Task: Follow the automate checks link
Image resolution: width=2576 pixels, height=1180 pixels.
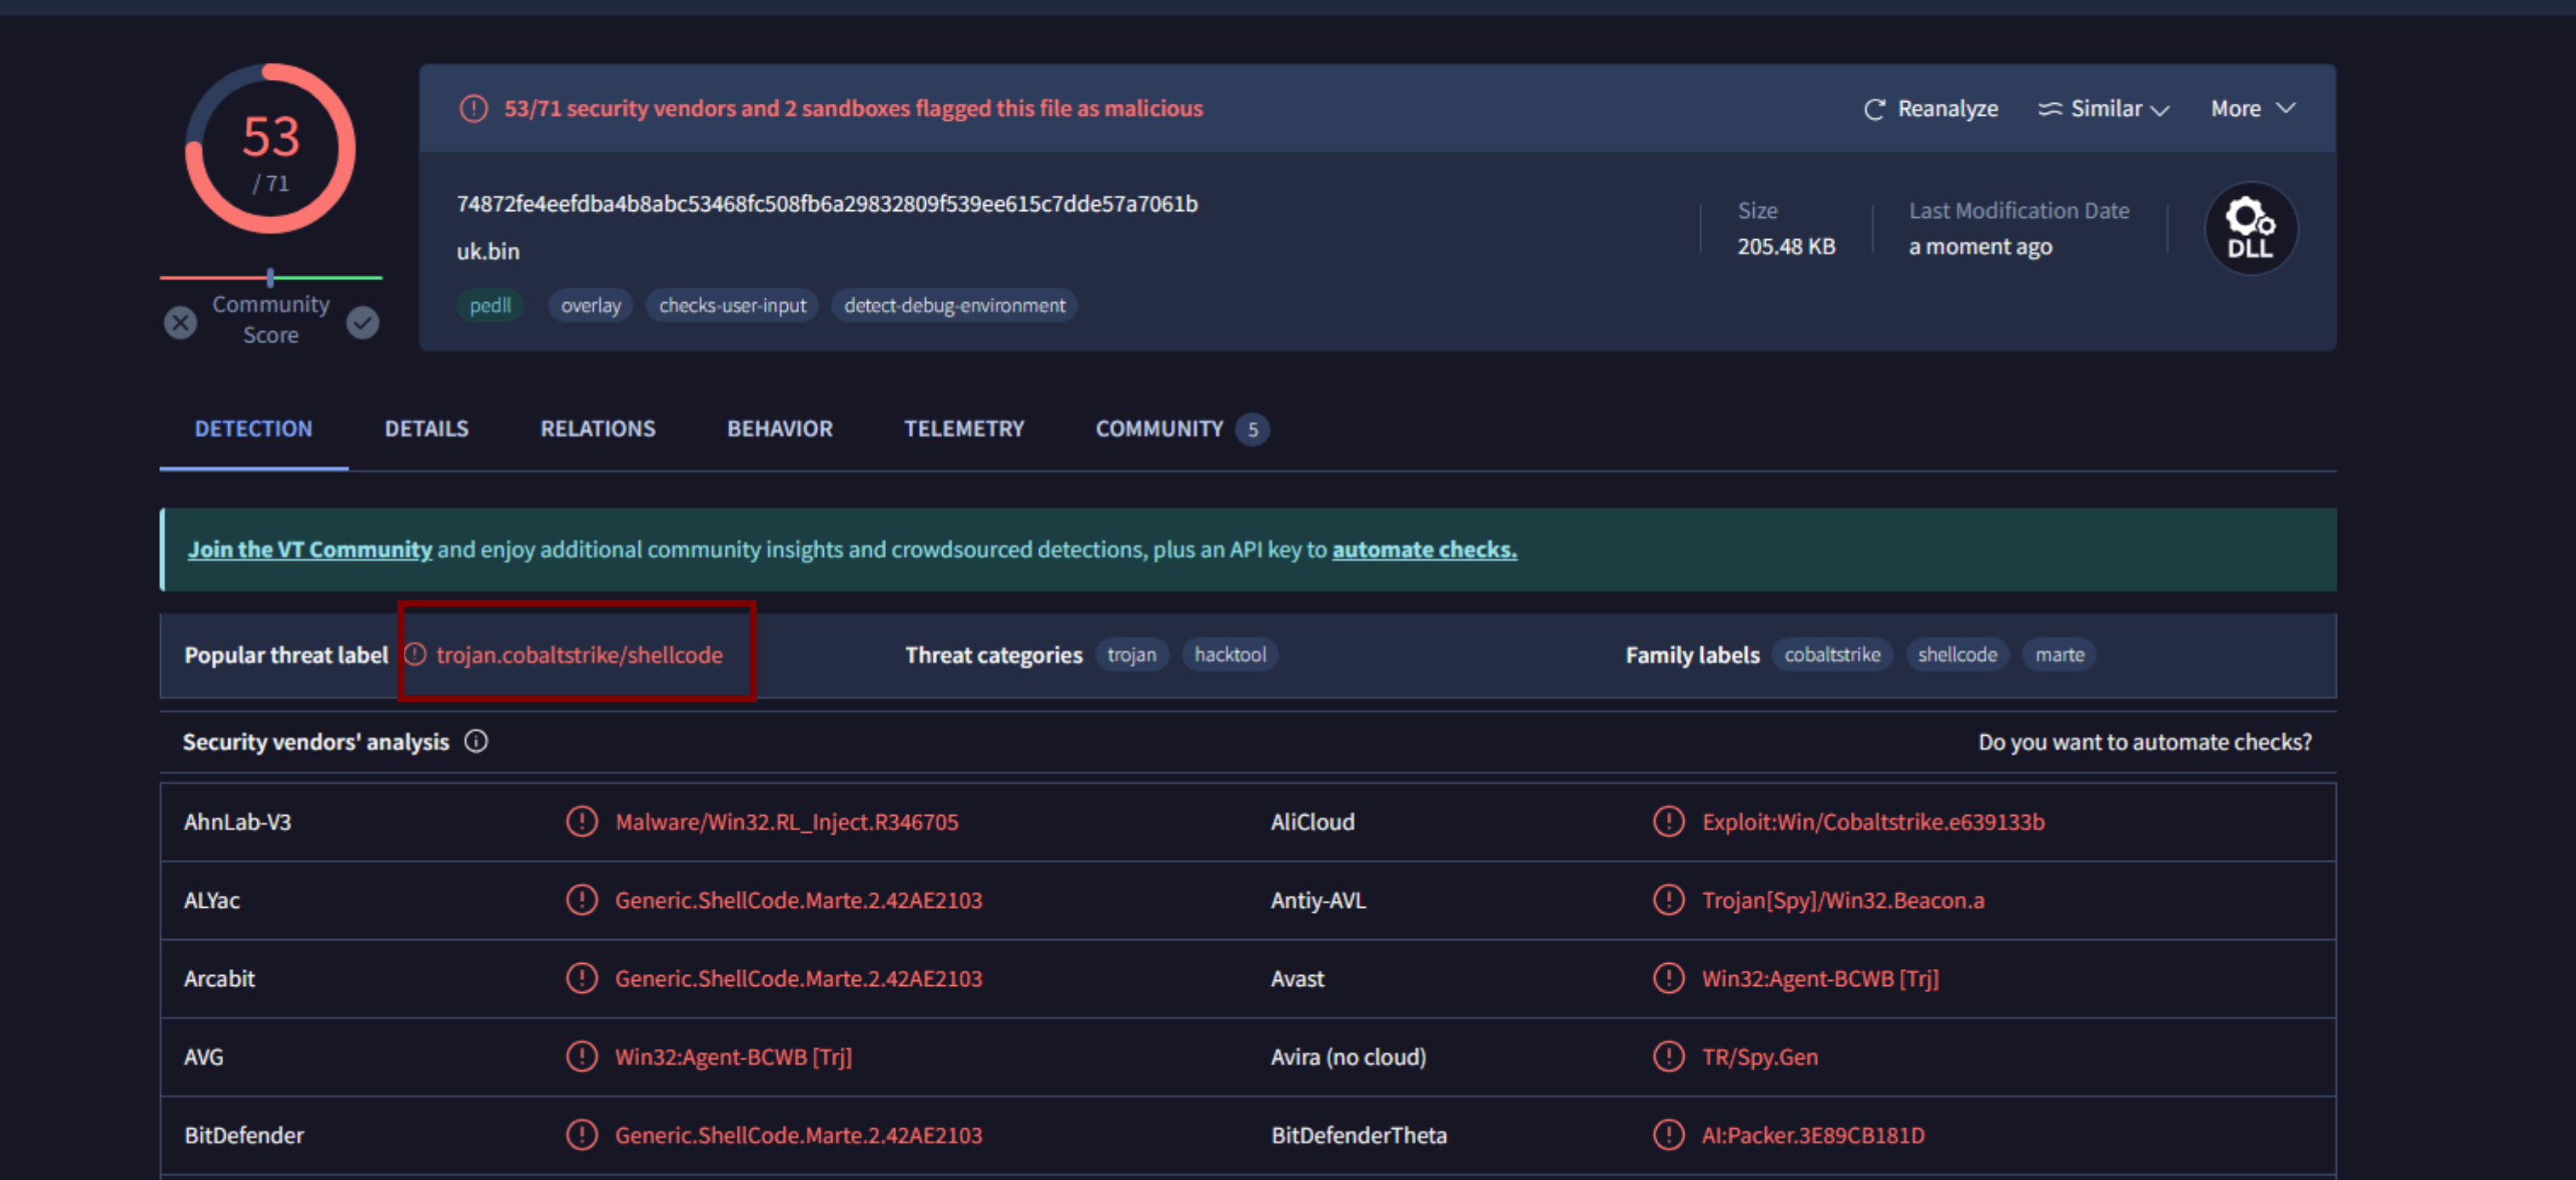Action: [1423, 549]
